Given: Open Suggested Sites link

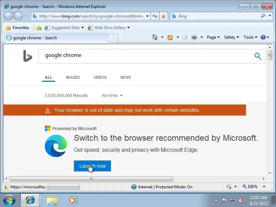Looking at the screenshot, I should 64,28.
